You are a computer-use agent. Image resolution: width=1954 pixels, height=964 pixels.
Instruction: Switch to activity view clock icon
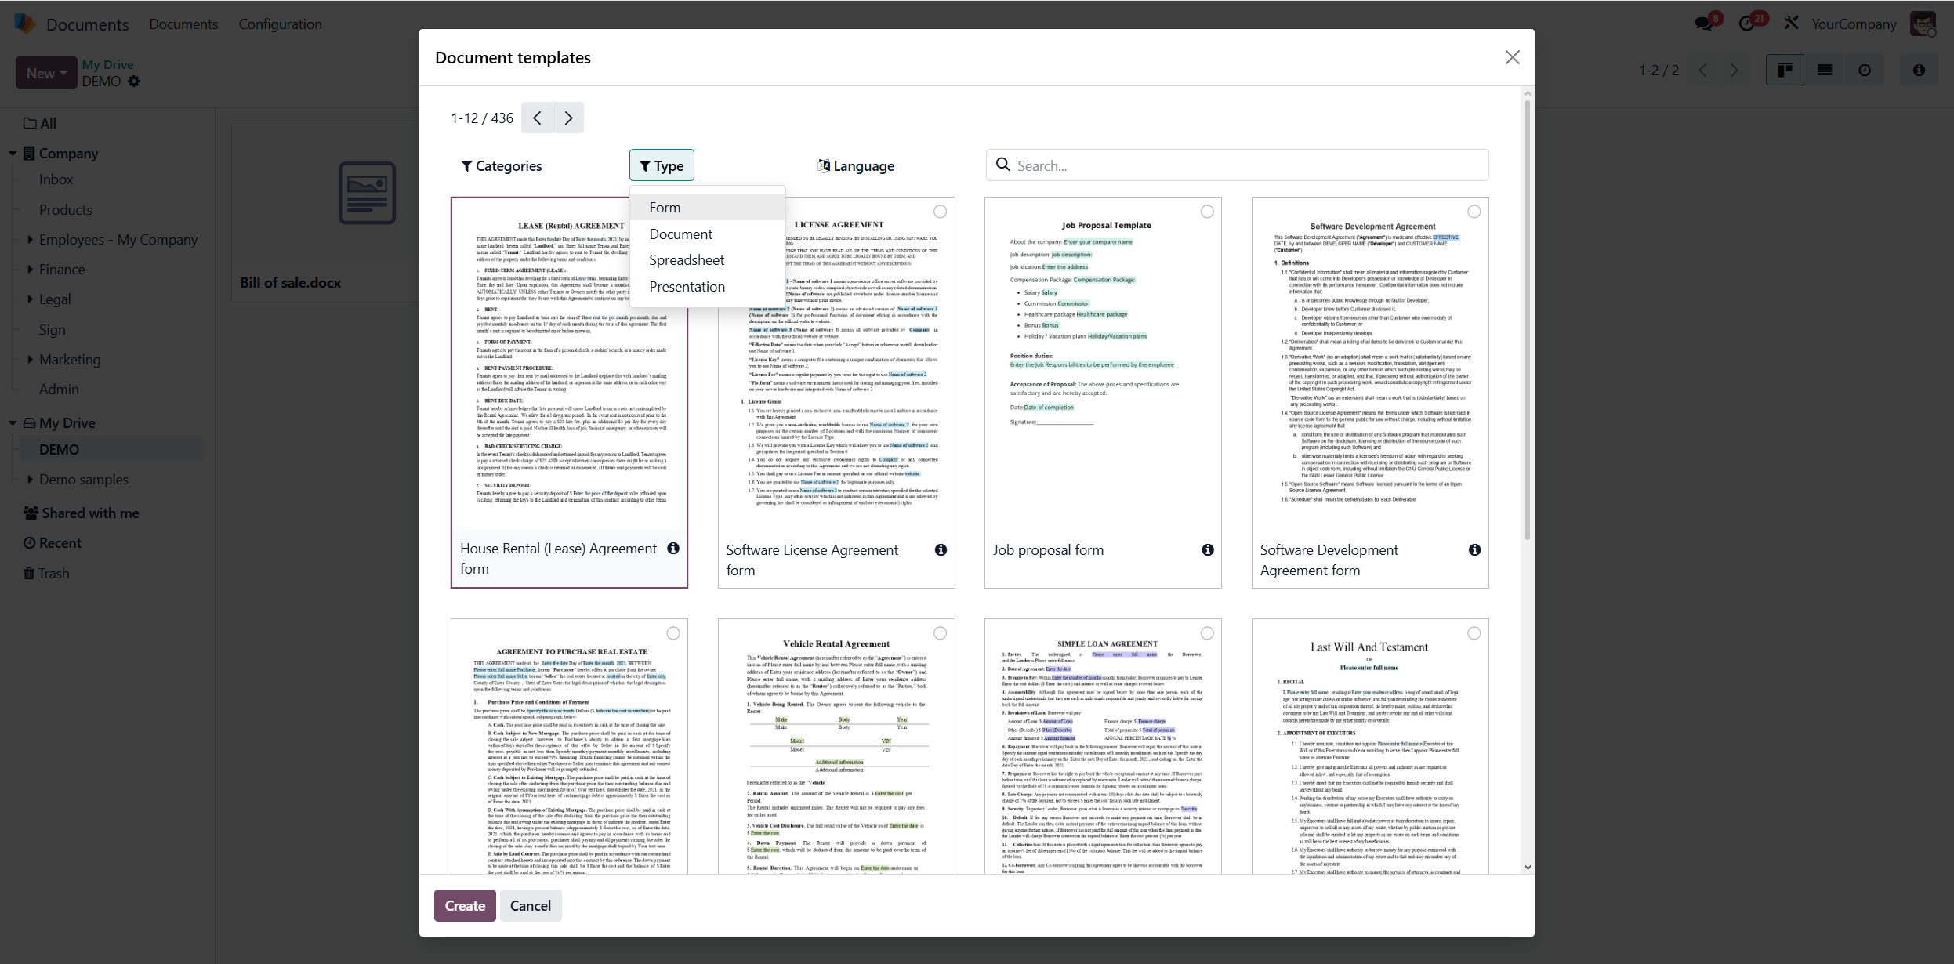click(x=1865, y=71)
